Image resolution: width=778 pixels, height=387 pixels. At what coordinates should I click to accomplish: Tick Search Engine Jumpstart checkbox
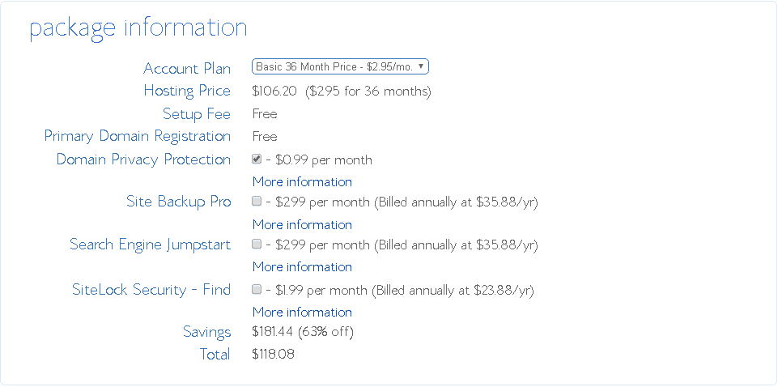tap(257, 244)
